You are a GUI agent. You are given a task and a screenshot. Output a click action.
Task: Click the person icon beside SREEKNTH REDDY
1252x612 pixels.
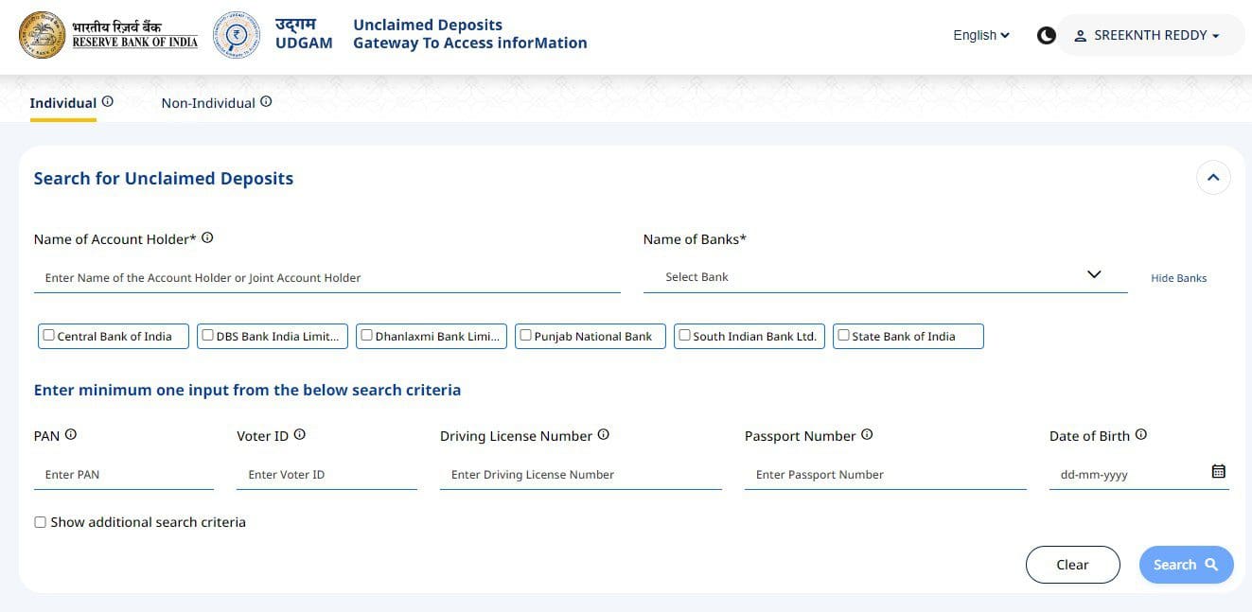point(1081,36)
